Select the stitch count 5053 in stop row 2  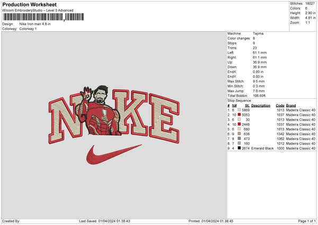[x=246, y=115]
